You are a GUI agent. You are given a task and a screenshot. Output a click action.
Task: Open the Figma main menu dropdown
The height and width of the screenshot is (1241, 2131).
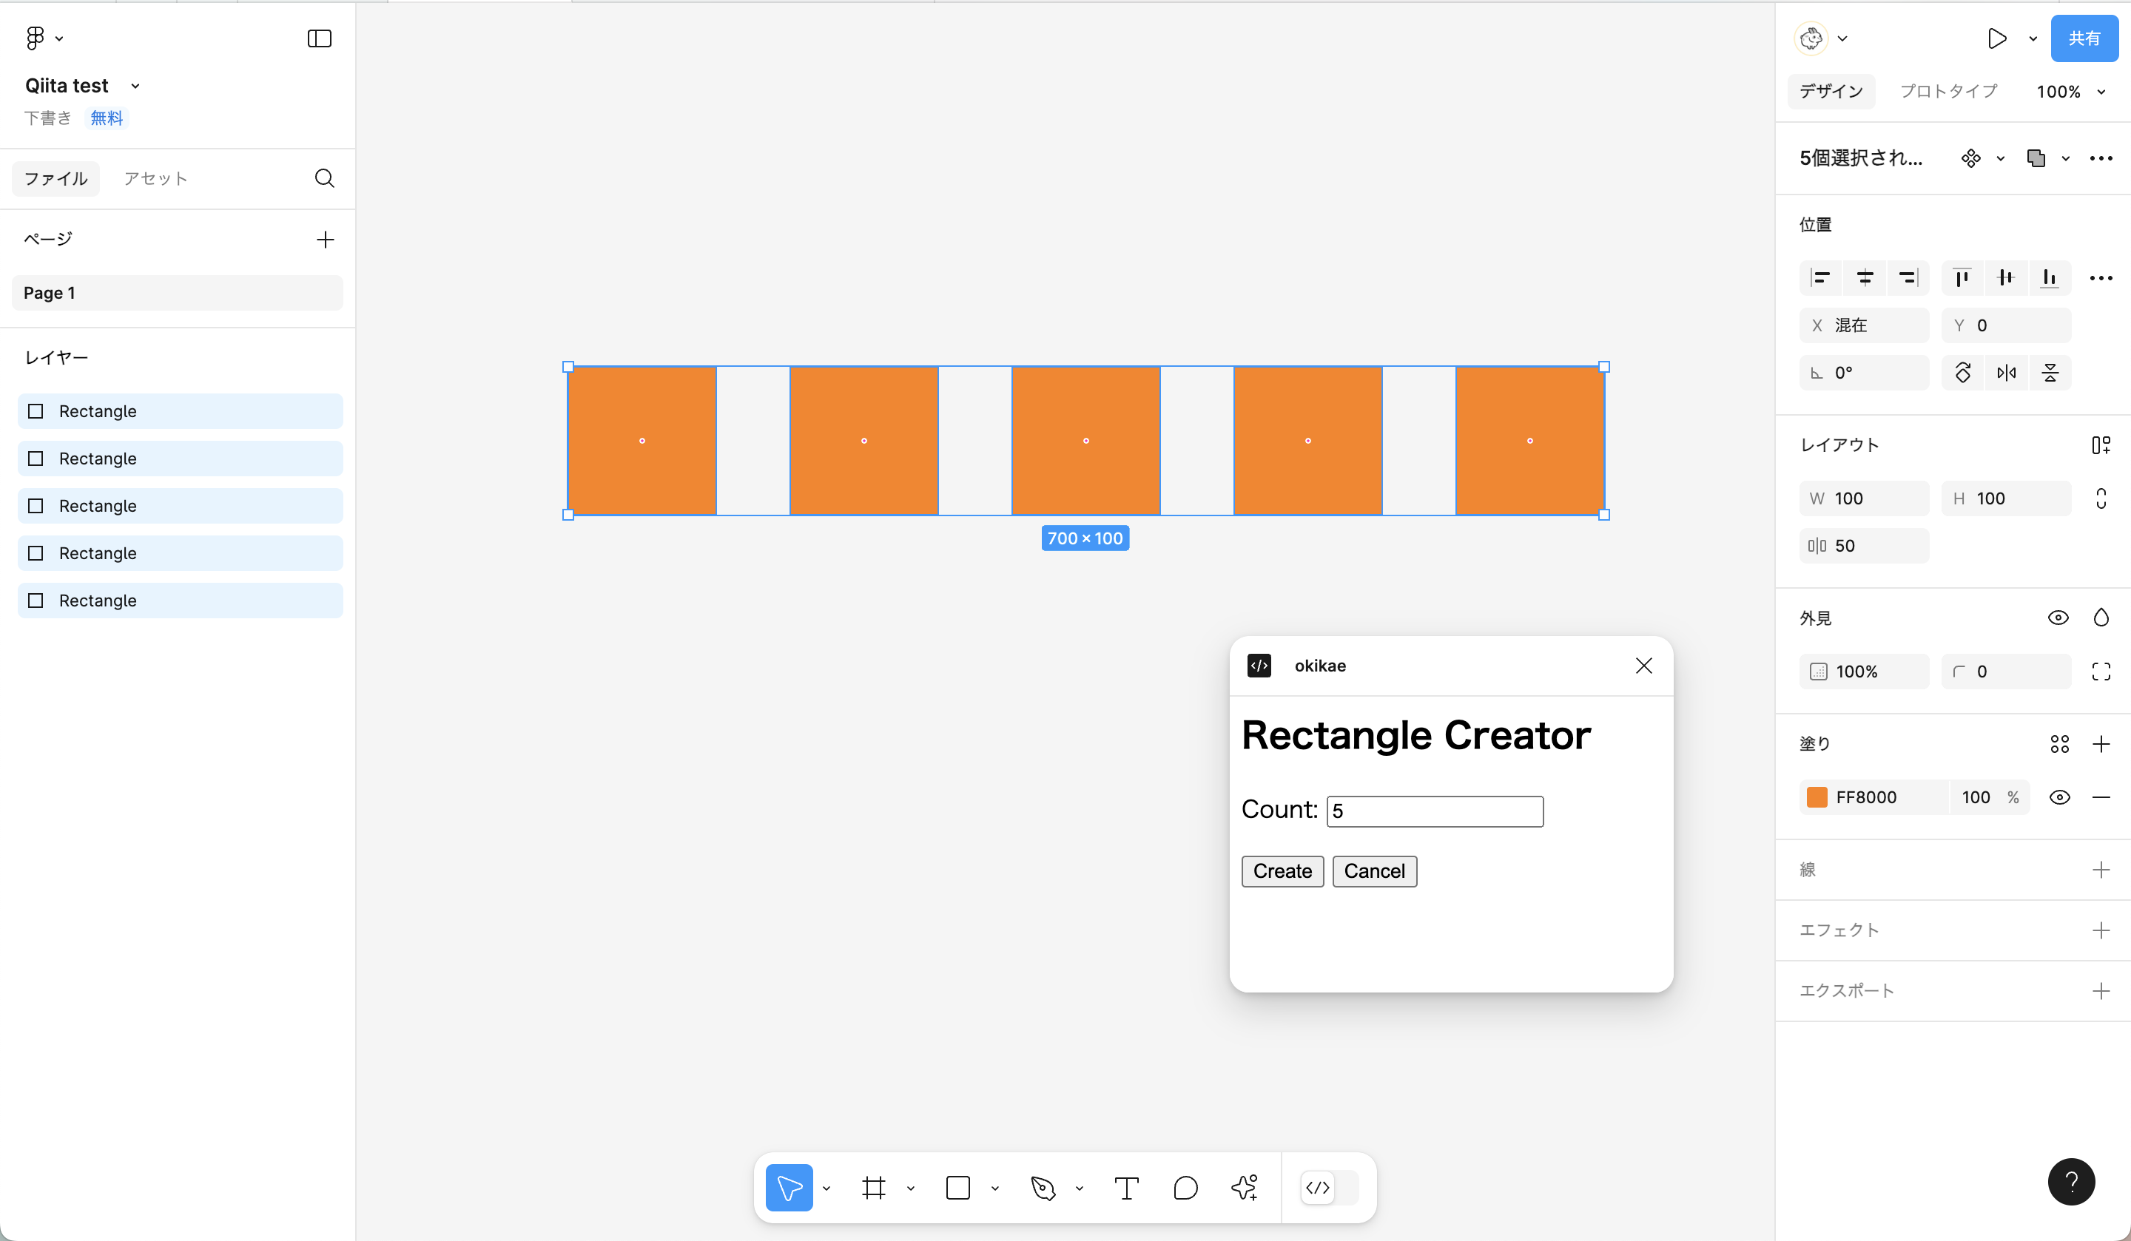[44, 38]
